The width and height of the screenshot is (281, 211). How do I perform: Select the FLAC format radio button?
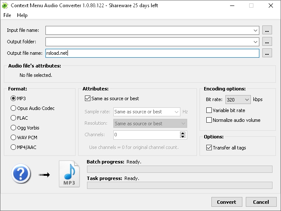click(x=14, y=118)
